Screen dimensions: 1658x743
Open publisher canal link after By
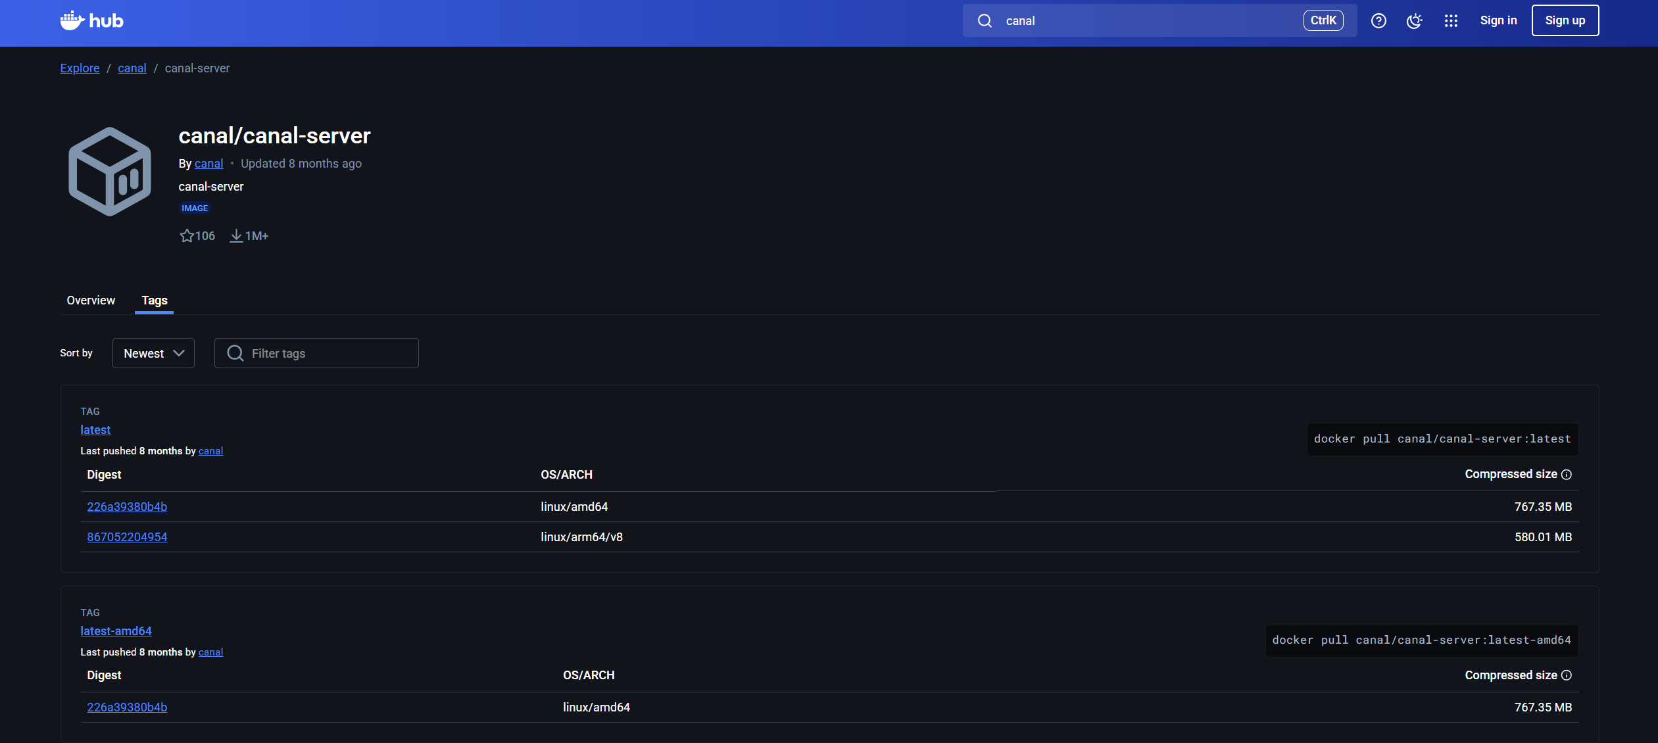coord(208,164)
